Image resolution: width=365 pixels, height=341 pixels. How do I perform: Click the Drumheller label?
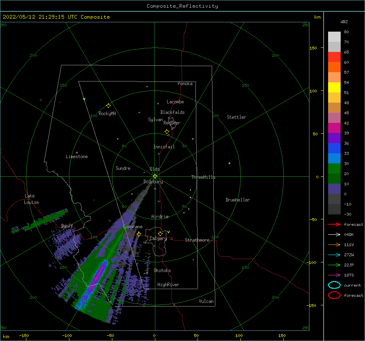click(x=238, y=200)
